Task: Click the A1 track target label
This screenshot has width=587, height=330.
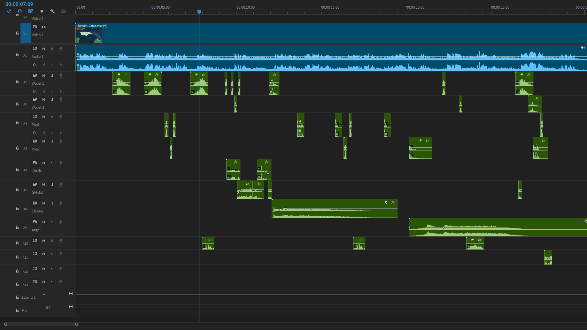Action: coord(25,55)
